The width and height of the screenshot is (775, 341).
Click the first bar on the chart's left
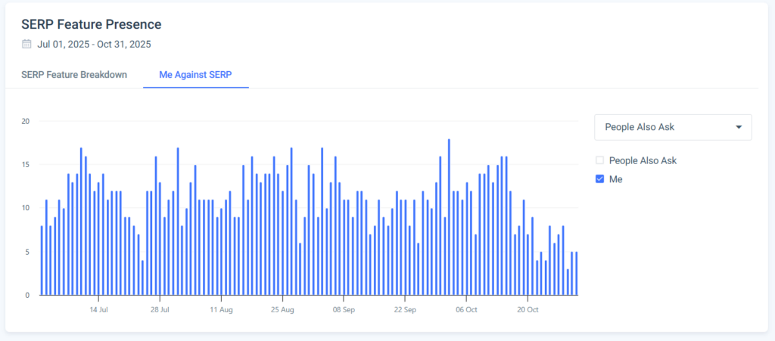point(42,260)
